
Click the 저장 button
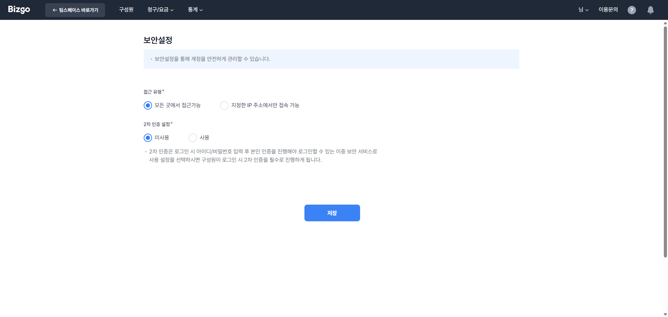[332, 213]
